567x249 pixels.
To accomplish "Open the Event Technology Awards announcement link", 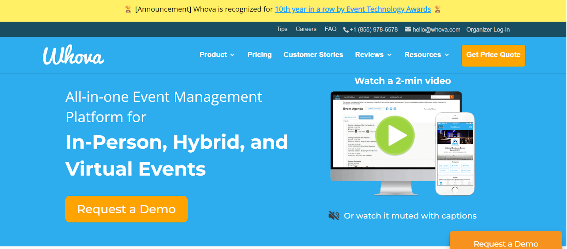I will (x=353, y=9).
